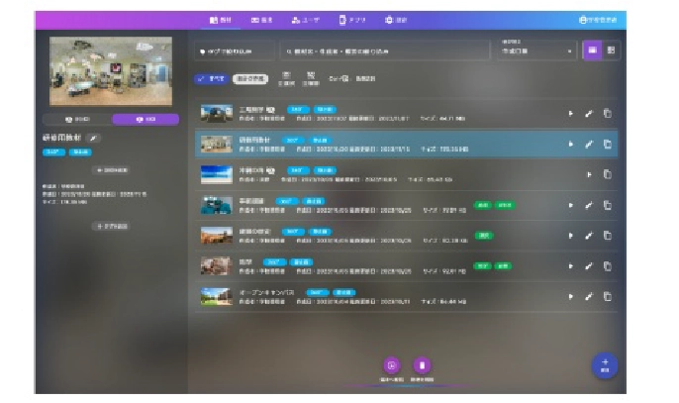The width and height of the screenshot is (679, 403).
Task: Open the sort order dropdown
Action: tap(536, 50)
